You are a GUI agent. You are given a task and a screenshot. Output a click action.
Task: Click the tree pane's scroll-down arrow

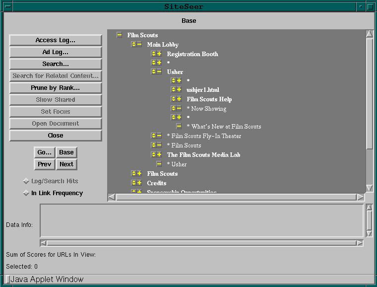[x=369, y=188]
